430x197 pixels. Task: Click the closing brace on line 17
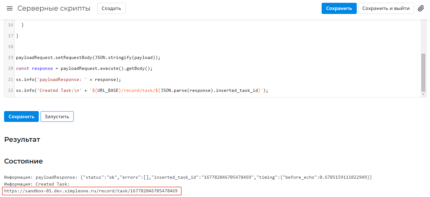click(17, 36)
